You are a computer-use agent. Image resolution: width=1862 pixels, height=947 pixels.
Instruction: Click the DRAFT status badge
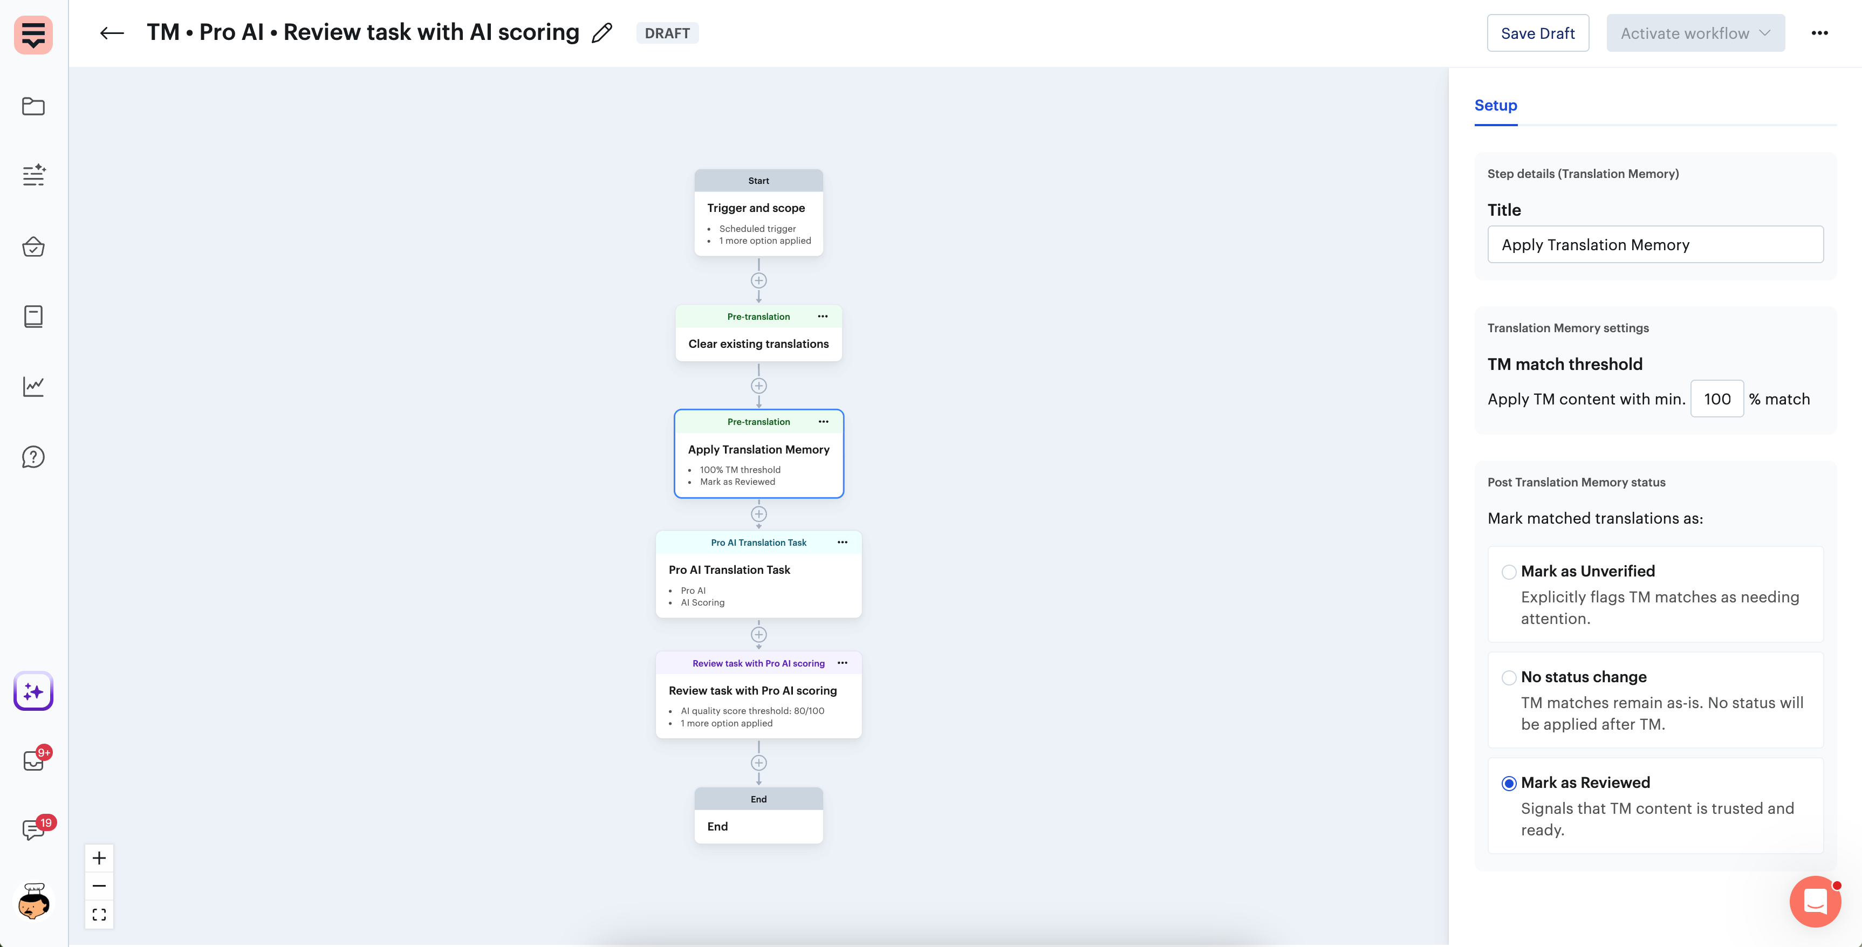tap(667, 33)
